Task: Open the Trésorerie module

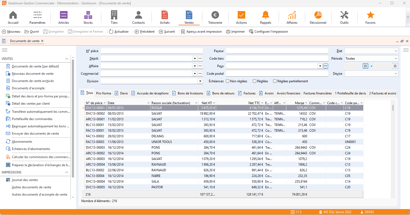Action: 215,18
